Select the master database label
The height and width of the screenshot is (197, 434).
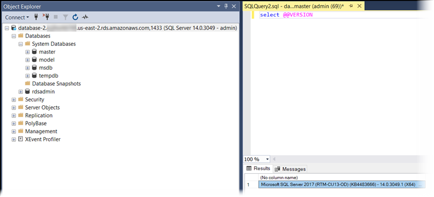pyautogui.click(x=47, y=52)
